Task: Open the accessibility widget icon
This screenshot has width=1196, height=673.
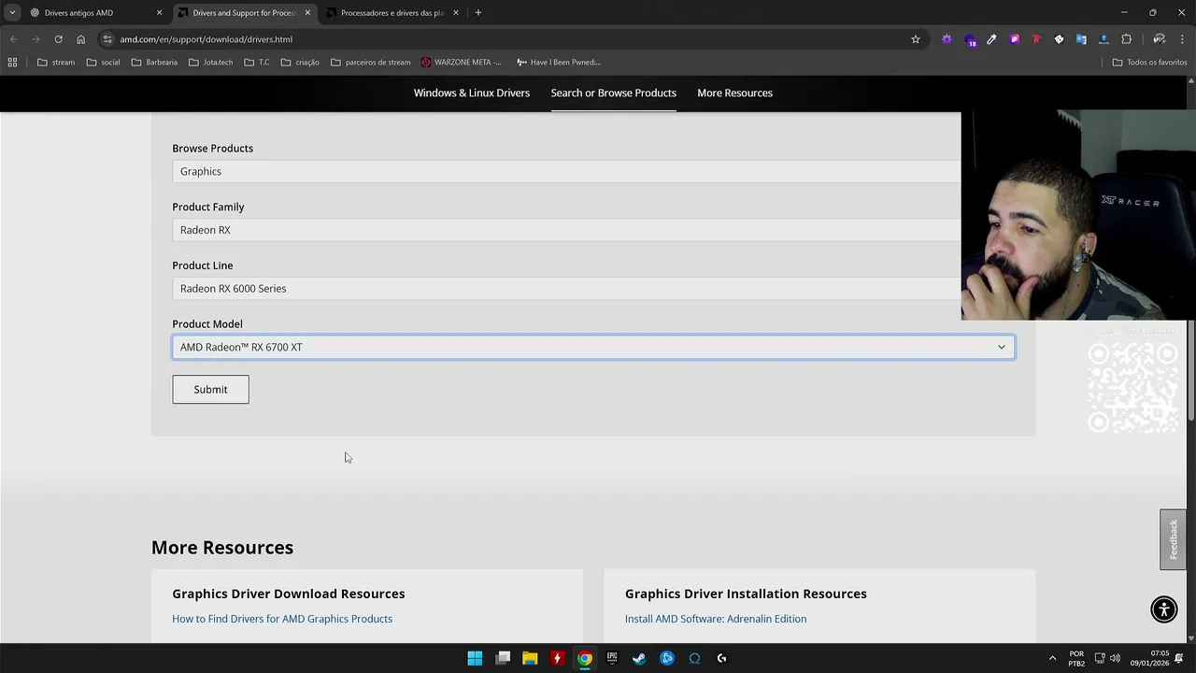Action: [1164, 609]
